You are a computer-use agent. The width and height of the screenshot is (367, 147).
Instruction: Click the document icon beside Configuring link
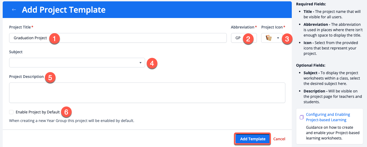302,117
